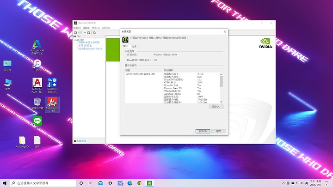333x187 pixels.
Task: Open the taskbar clock and date
Action: [x=315, y=183]
